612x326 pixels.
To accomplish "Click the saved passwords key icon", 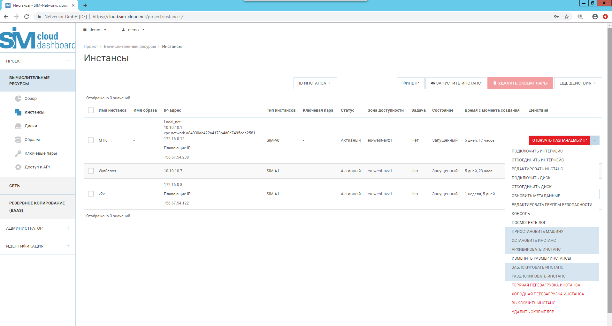I will (556, 17).
